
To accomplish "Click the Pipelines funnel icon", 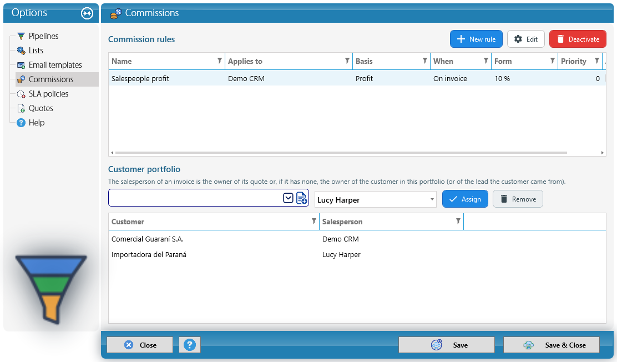I will coord(21,36).
